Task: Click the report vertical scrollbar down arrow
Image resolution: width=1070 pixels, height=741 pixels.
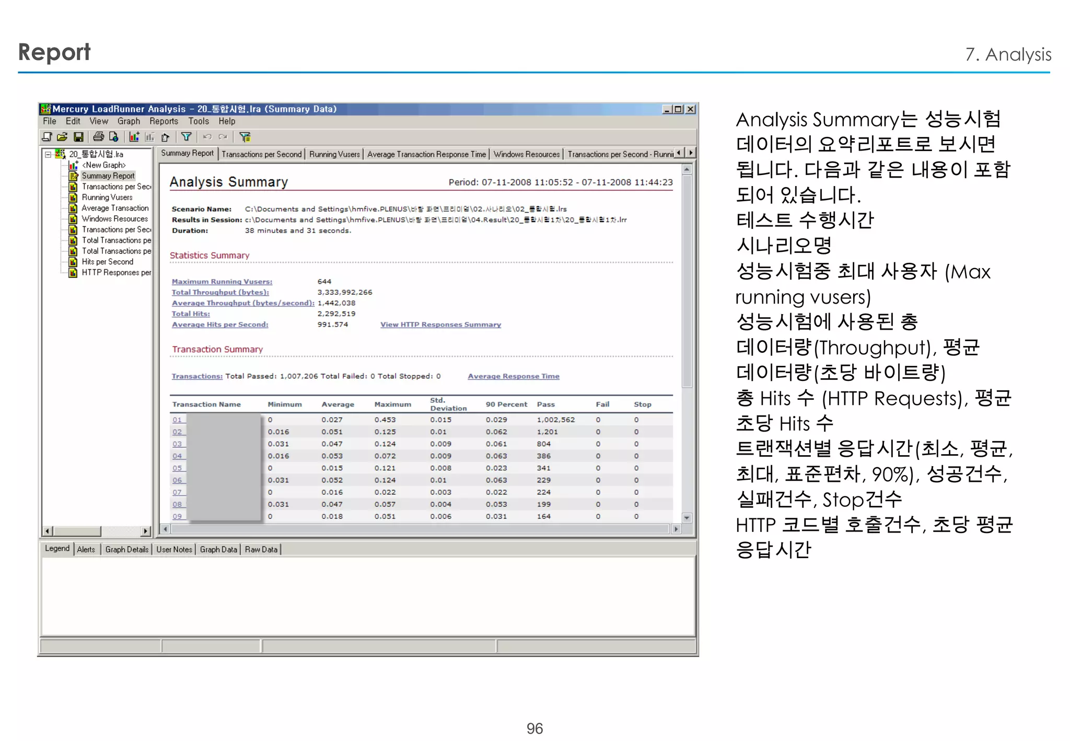Action: [x=687, y=518]
